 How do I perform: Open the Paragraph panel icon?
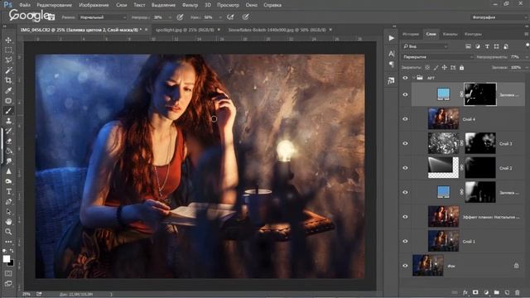[392, 64]
